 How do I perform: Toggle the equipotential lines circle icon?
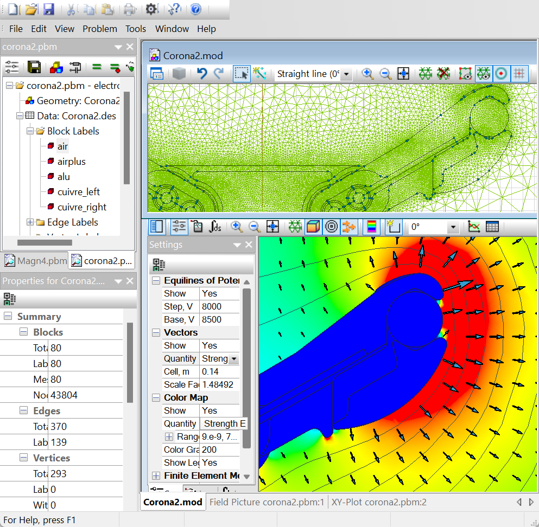[330, 227]
